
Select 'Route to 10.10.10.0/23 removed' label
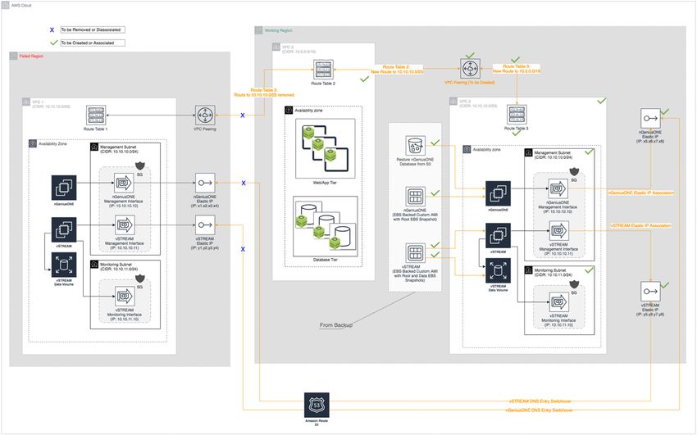pos(264,95)
